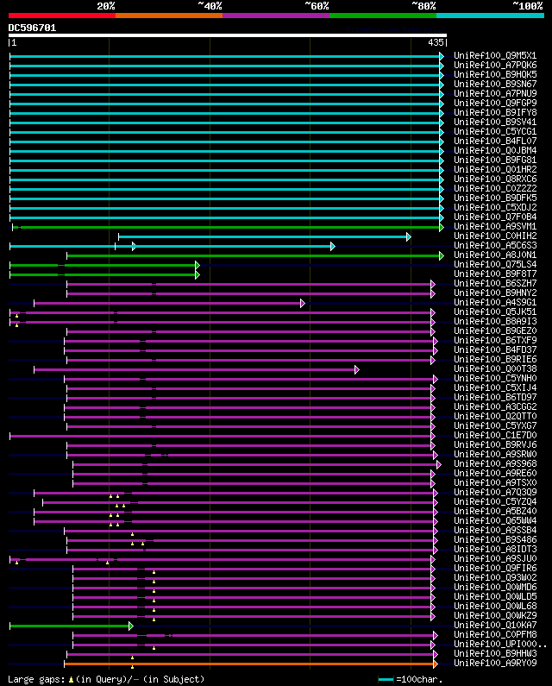
Task: Click the UniRef100_A5C6S3 alignment bar
Action: [172, 247]
